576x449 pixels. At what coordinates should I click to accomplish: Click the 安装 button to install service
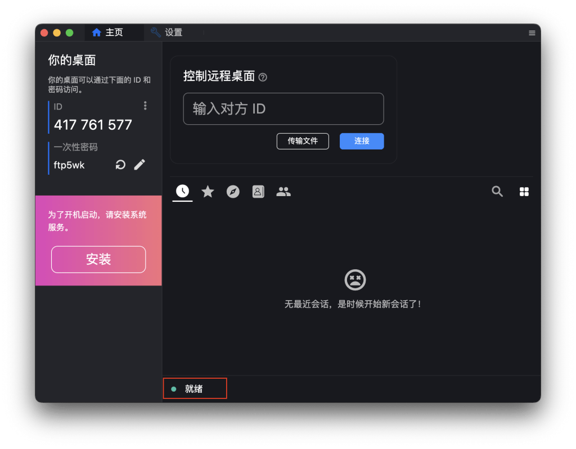98,259
